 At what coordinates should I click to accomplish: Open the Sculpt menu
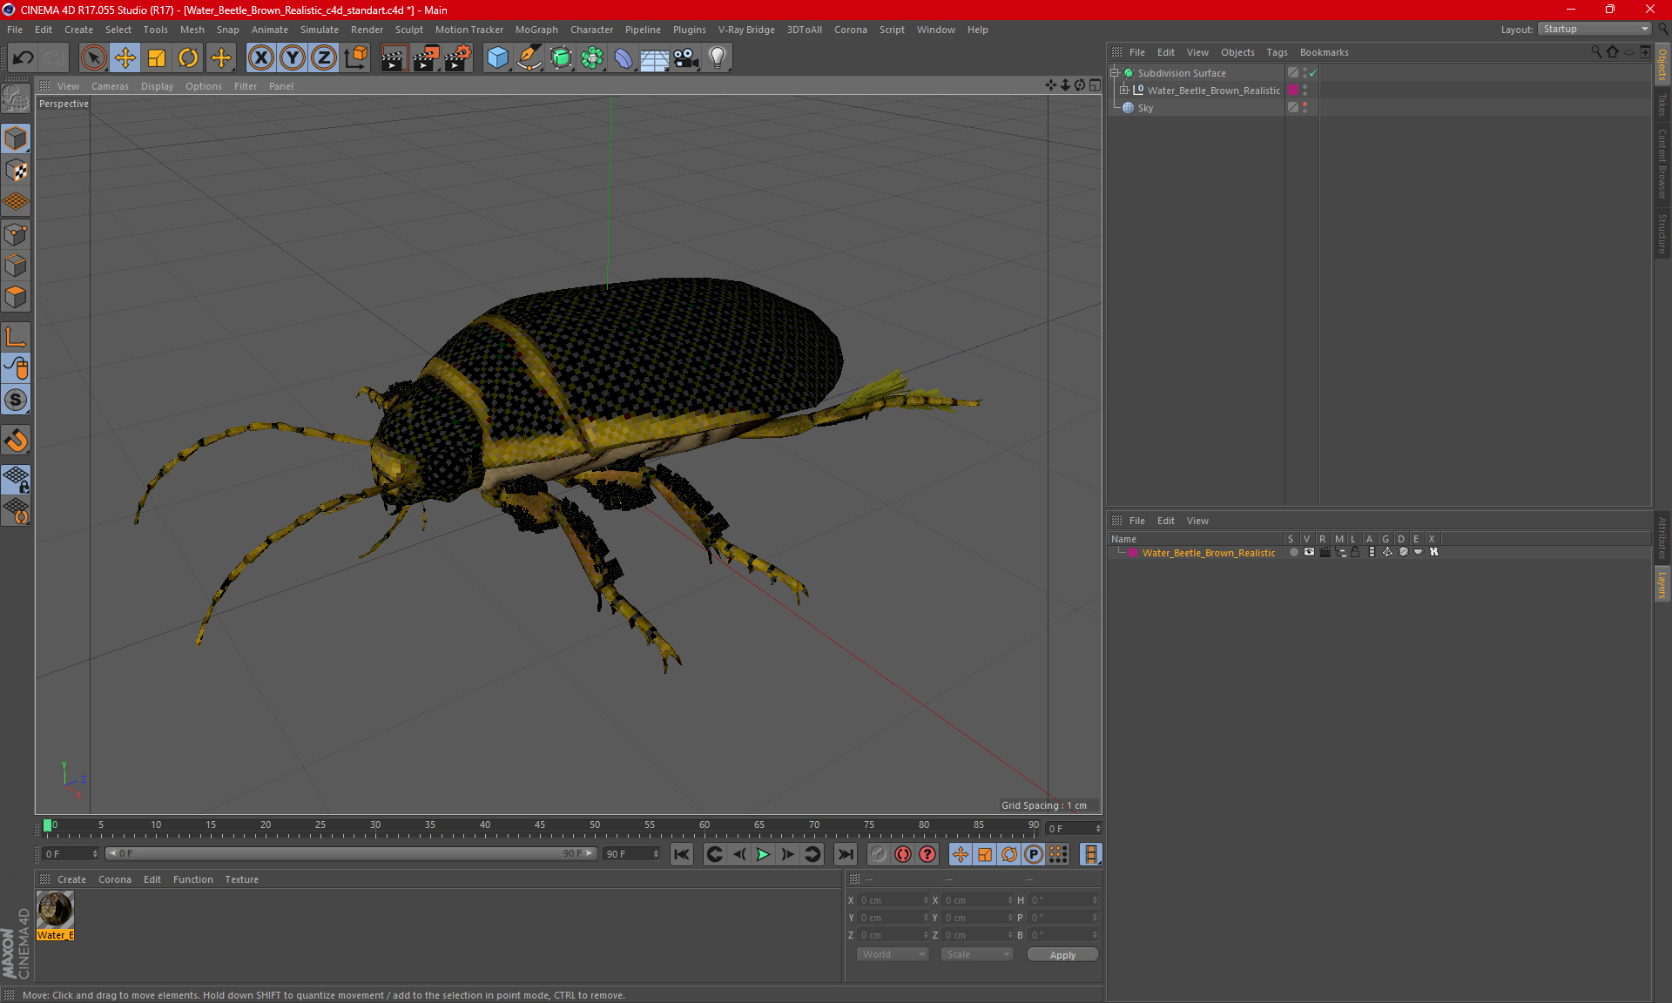tap(408, 30)
